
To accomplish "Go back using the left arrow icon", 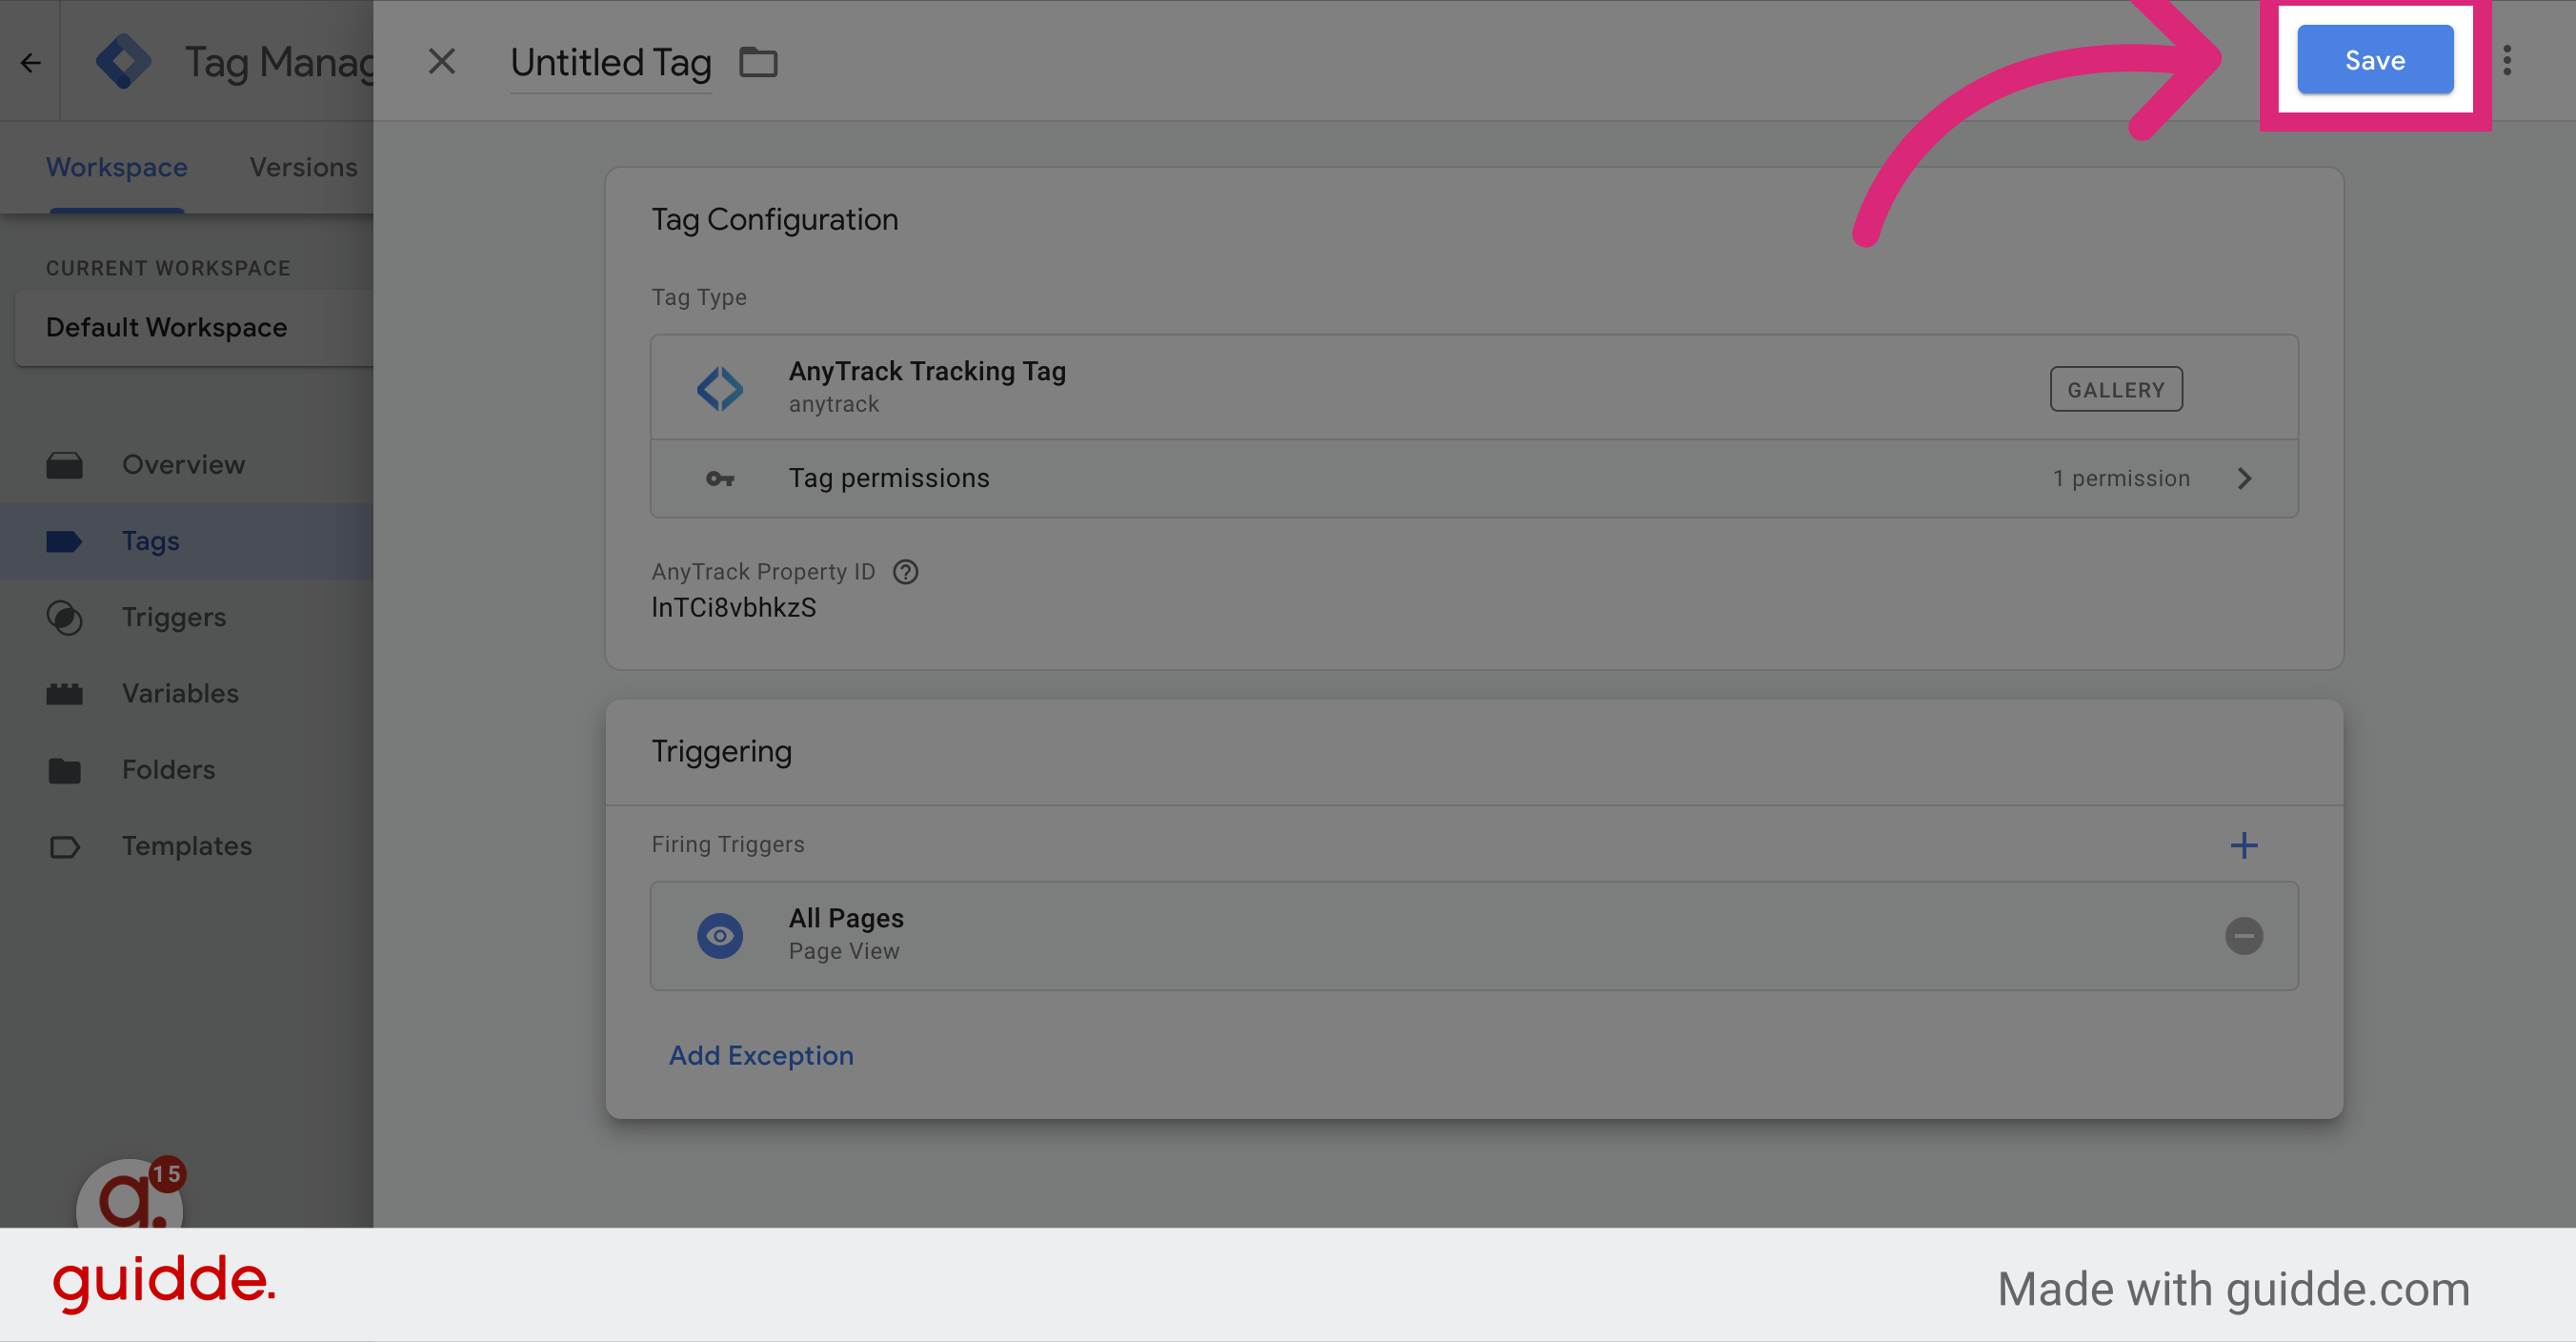I will coord(31,63).
